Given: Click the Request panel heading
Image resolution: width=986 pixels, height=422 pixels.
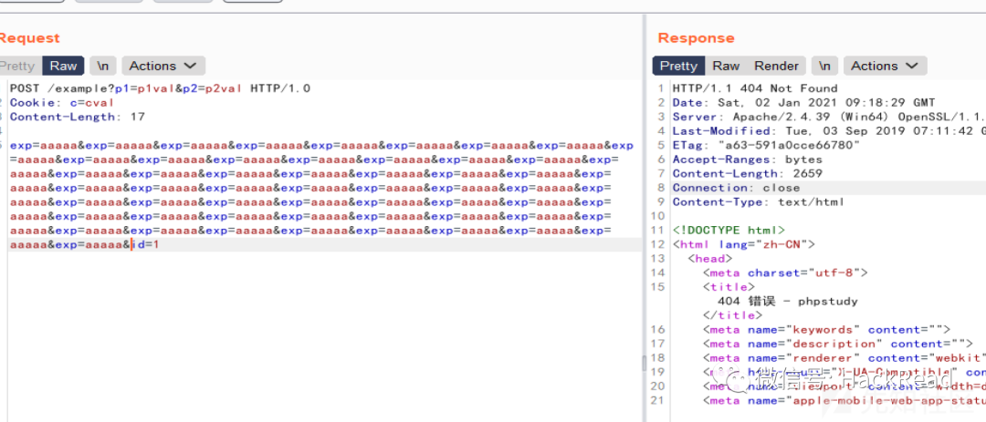Looking at the screenshot, I should coord(29,37).
